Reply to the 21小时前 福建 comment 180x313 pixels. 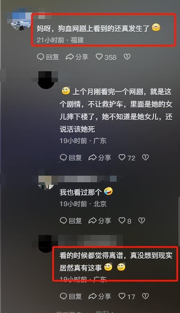48,57
